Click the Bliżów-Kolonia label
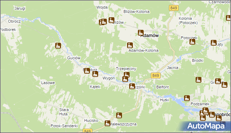This screenshot has width=231, height=133. (136, 12)
